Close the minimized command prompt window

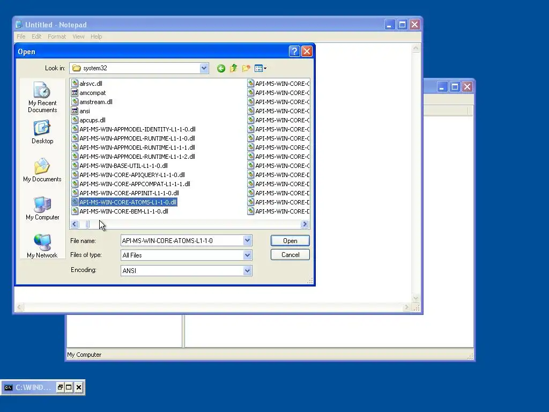(x=79, y=387)
